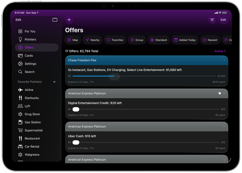Click the Cards credit card icon
The width and height of the screenshot is (242, 173).
20,56
